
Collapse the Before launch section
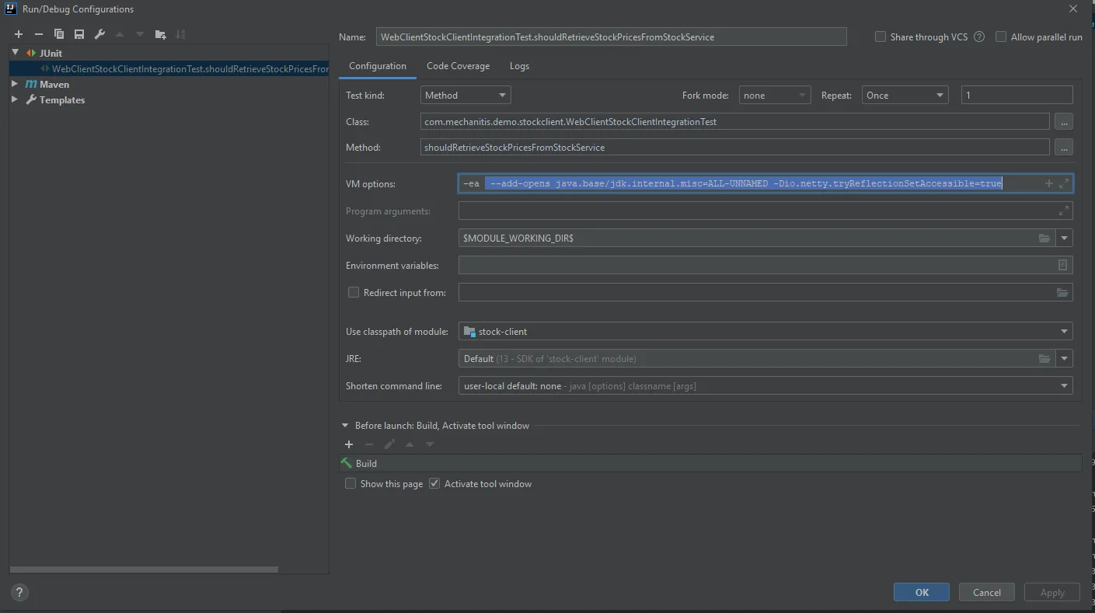[x=345, y=426]
